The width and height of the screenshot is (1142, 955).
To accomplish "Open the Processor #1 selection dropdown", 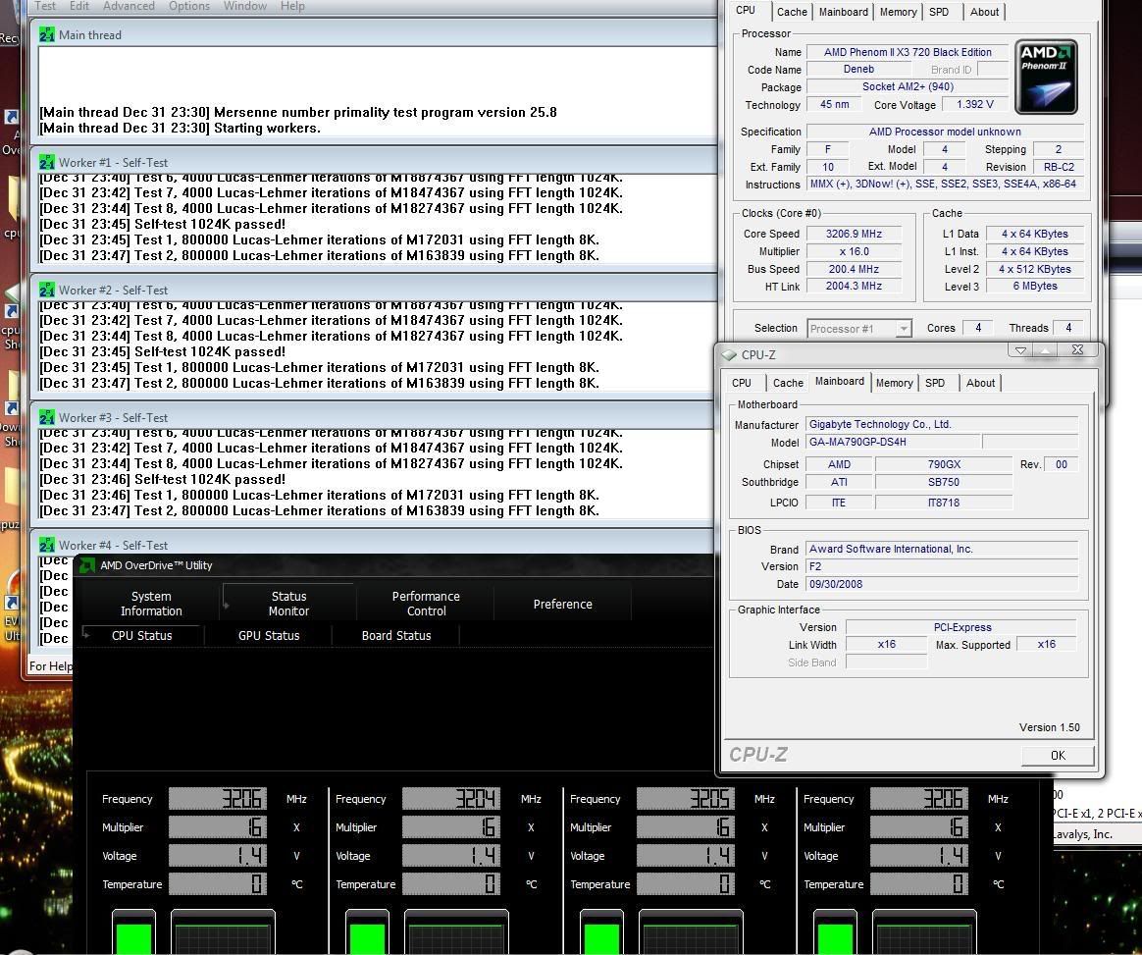I will pyautogui.click(x=859, y=329).
